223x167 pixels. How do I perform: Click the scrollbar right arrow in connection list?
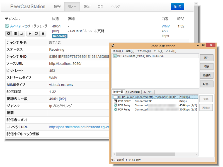coord(196,154)
